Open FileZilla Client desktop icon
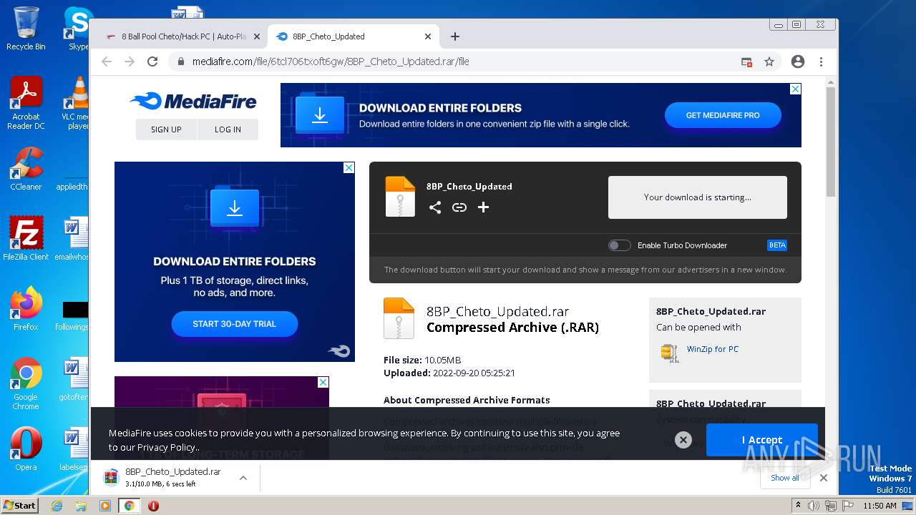The width and height of the screenshot is (916, 515). [x=26, y=238]
